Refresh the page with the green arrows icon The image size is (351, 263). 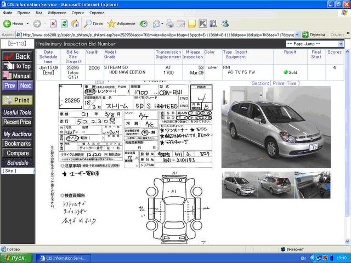pos(64,24)
